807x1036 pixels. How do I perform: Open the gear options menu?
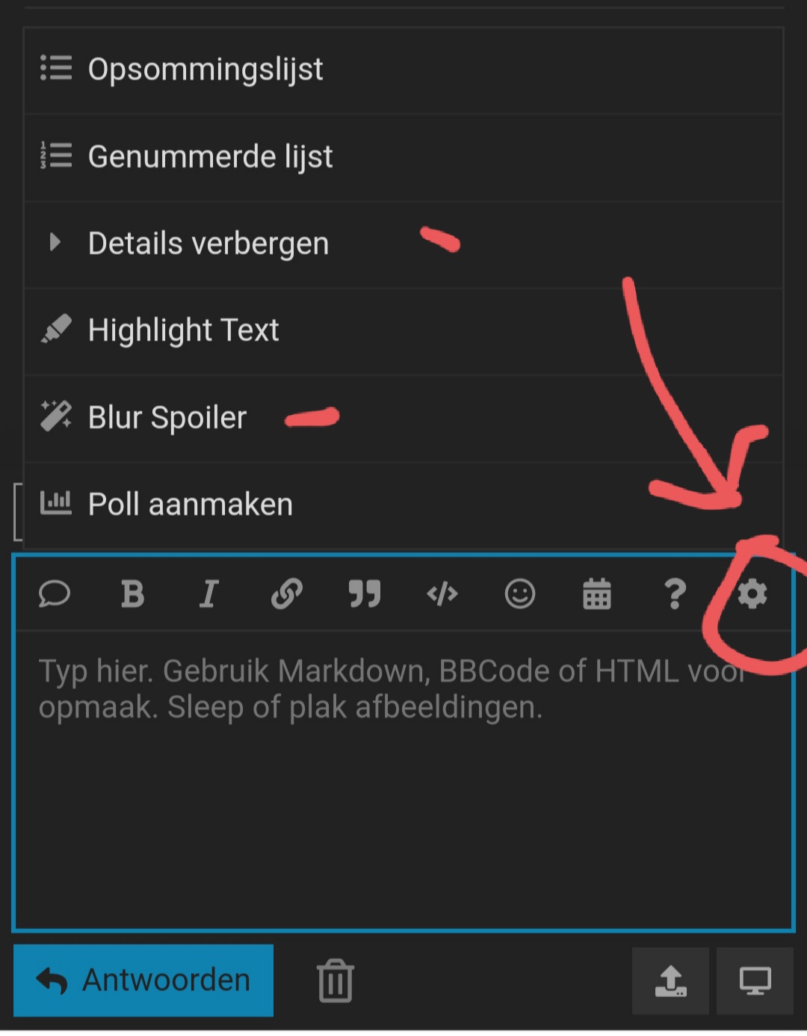(752, 594)
